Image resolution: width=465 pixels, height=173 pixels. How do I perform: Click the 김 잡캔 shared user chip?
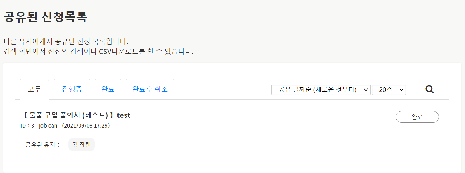click(x=82, y=145)
